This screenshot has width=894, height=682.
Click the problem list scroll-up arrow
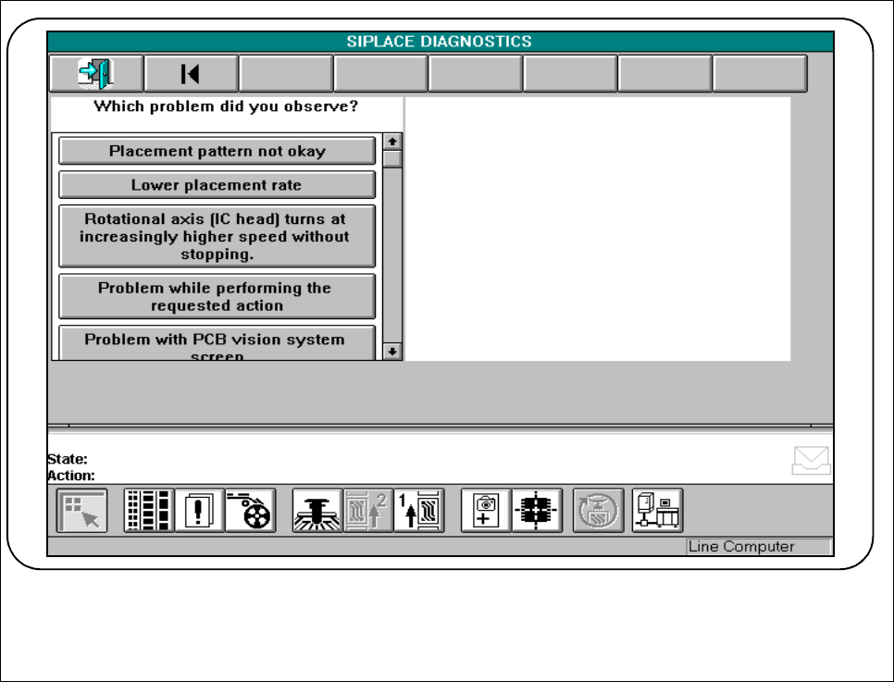392,142
